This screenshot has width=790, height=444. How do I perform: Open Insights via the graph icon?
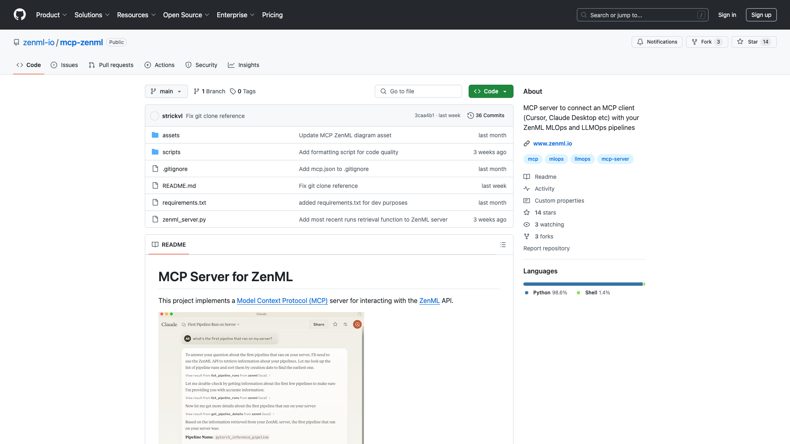click(231, 65)
